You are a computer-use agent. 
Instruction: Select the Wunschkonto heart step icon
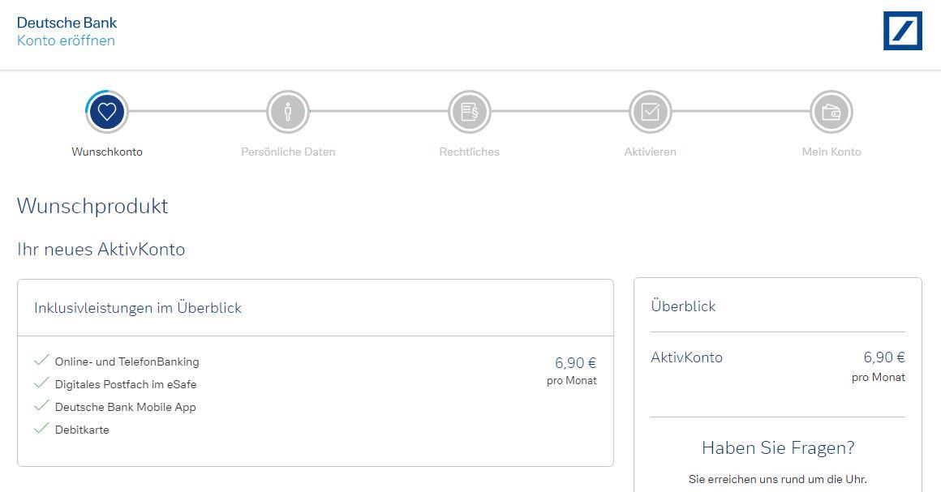coord(107,112)
